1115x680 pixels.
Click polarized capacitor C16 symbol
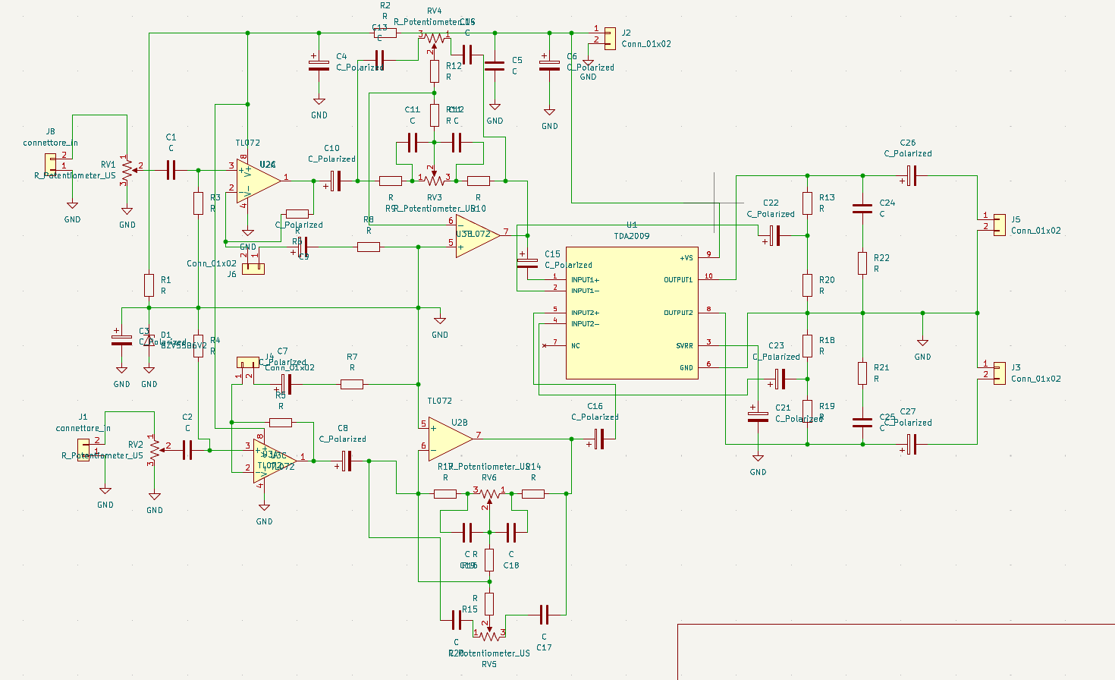click(x=598, y=439)
